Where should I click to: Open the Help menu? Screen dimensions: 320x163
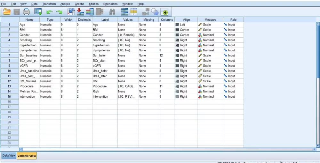[140, 4]
